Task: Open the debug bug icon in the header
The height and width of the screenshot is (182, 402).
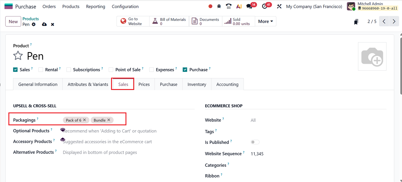Action: [219, 6]
